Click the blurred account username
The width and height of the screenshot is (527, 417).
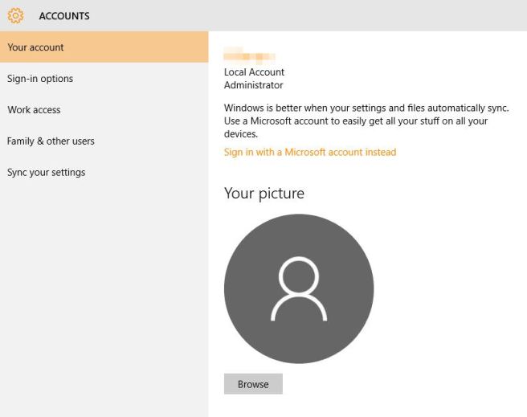(249, 56)
